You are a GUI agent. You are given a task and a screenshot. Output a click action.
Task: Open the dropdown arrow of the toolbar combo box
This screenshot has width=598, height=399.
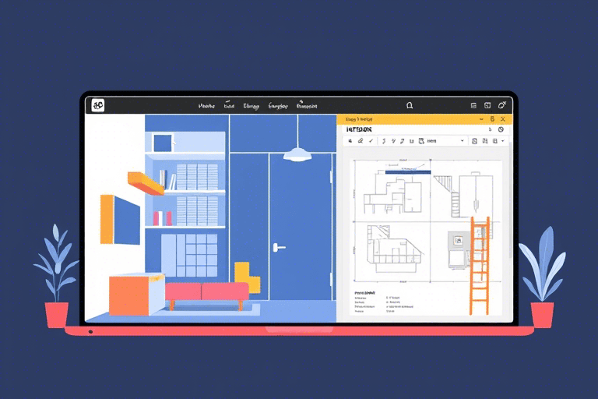click(463, 141)
